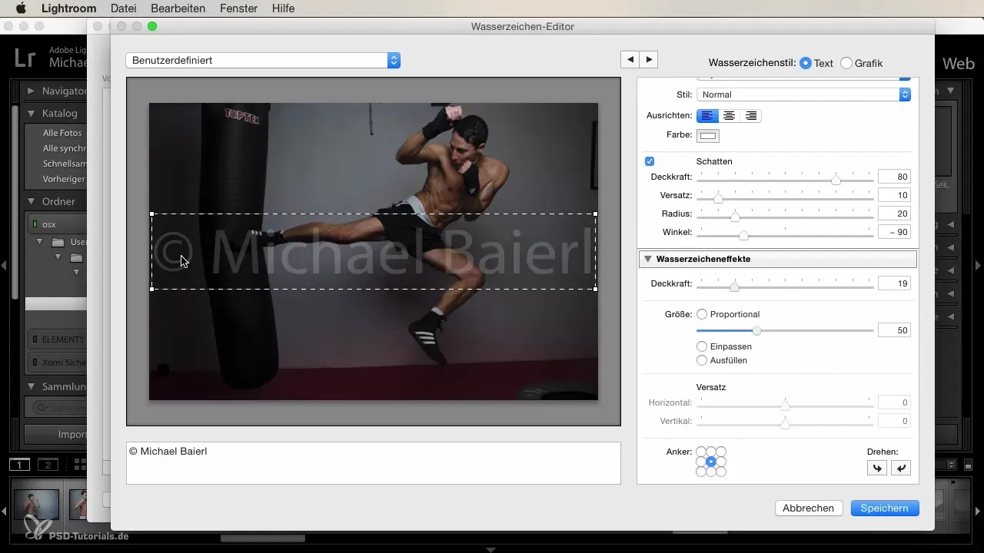Click the watermark text input field
Image resolution: width=984 pixels, height=553 pixels.
[373, 462]
